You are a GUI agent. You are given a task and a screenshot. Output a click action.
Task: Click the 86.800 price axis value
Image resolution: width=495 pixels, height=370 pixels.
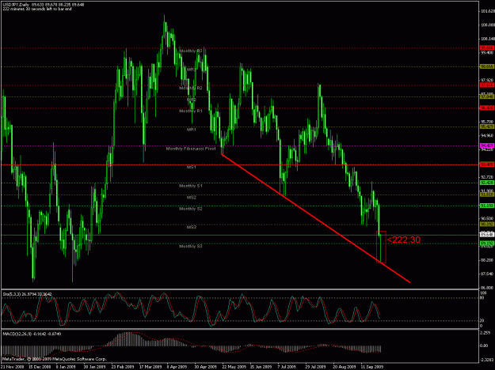click(488, 288)
